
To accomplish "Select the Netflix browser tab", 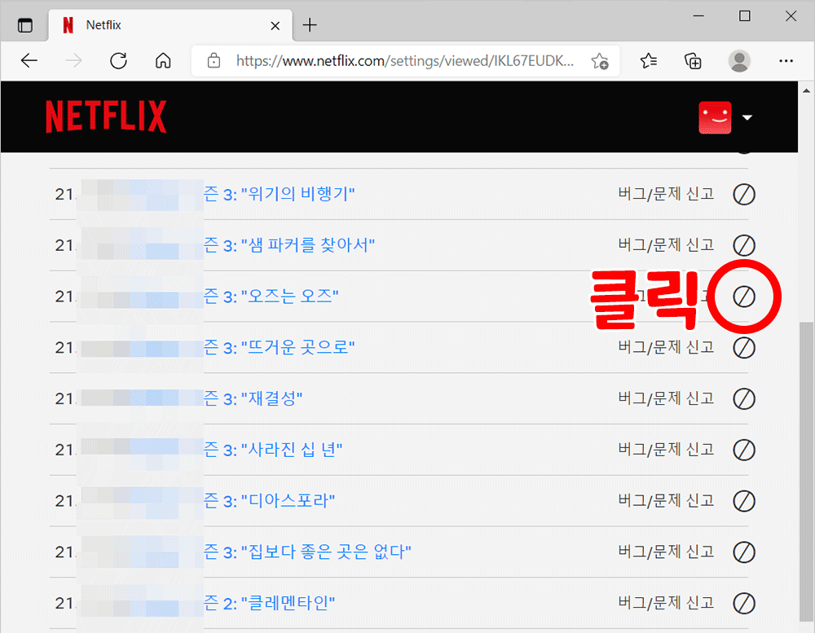I will pyautogui.click(x=170, y=25).
